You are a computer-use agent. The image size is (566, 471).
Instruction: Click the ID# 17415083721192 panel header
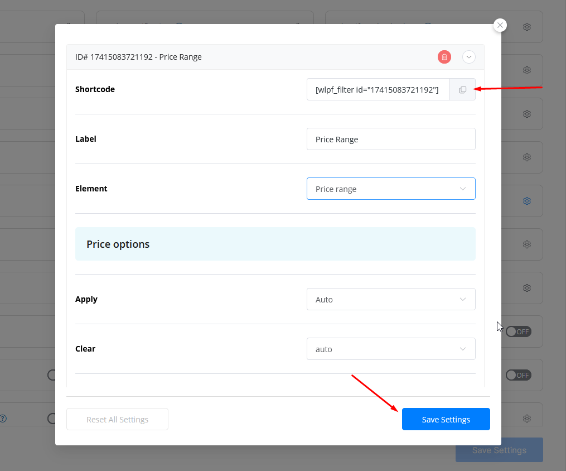click(x=223, y=57)
